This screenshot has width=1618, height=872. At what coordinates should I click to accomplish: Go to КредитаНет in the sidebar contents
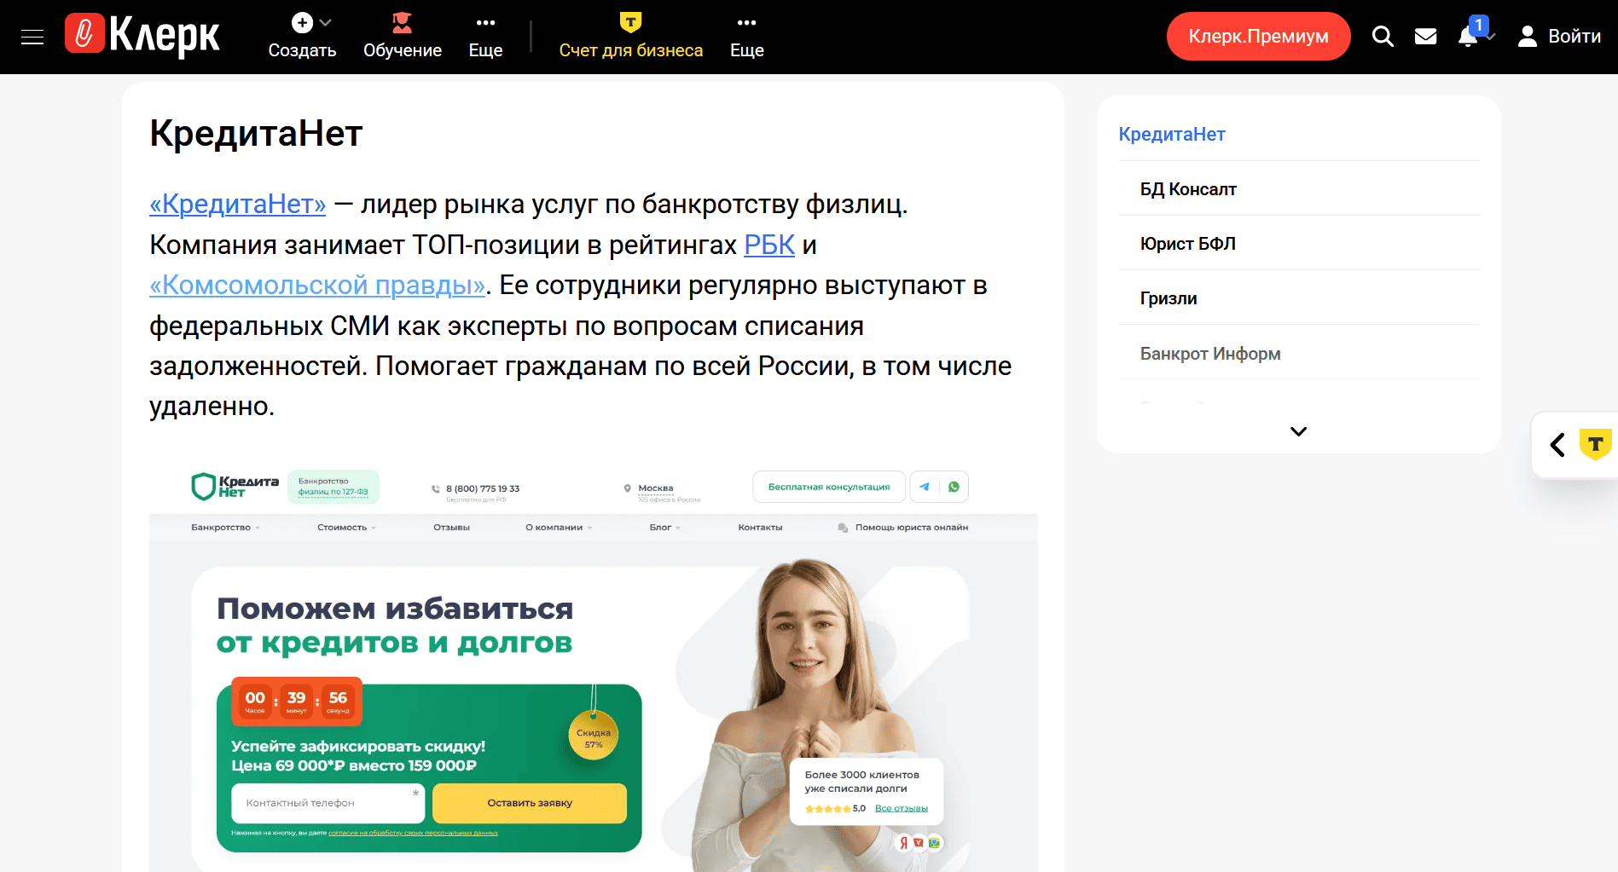(1171, 134)
